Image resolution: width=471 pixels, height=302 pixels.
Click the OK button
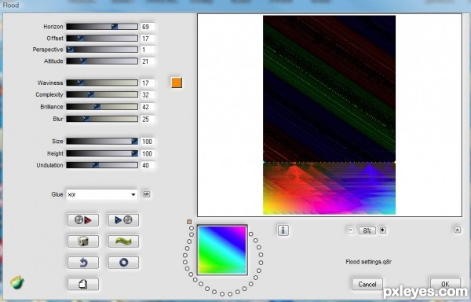pos(445,284)
